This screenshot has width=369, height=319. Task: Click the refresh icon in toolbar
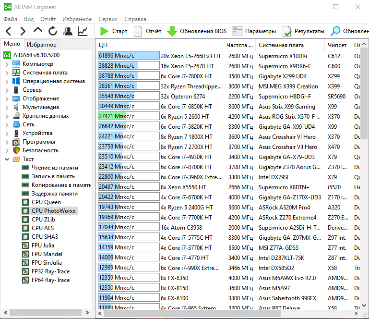click(53, 31)
